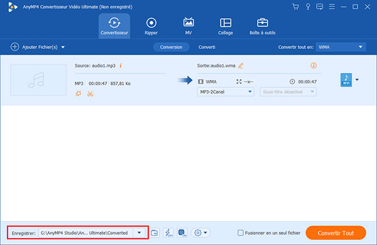Open the output folder icon
Screen dimensions: 377x245
(x=155, y=232)
